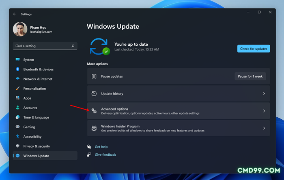Click the Give feedback person icon
The height and width of the screenshot is (180, 284).
click(x=89, y=155)
